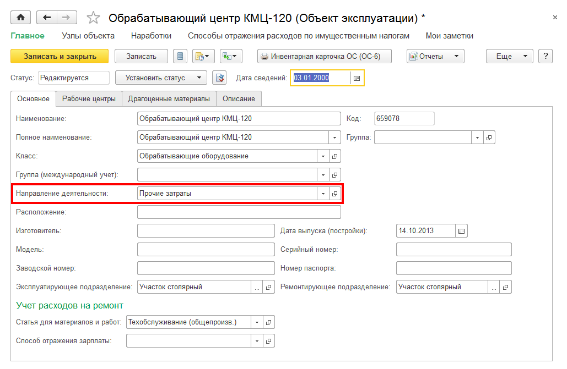567x369 pixels.
Task: Expand Способ отражения зарплаты dropdown
Action: [257, 341]
